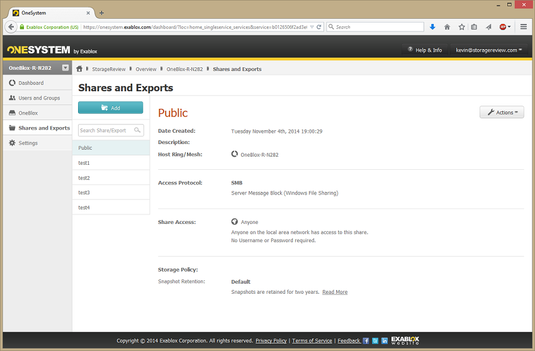This screenshot has width=535, height=351.
Task: Click the Shares and Exports breadcrumb
Action: click(x=237, y=69)
